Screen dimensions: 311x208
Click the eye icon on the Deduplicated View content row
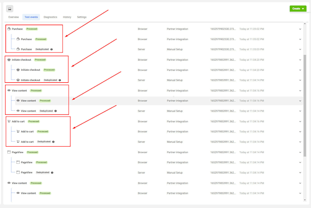[x=18, y=111]
